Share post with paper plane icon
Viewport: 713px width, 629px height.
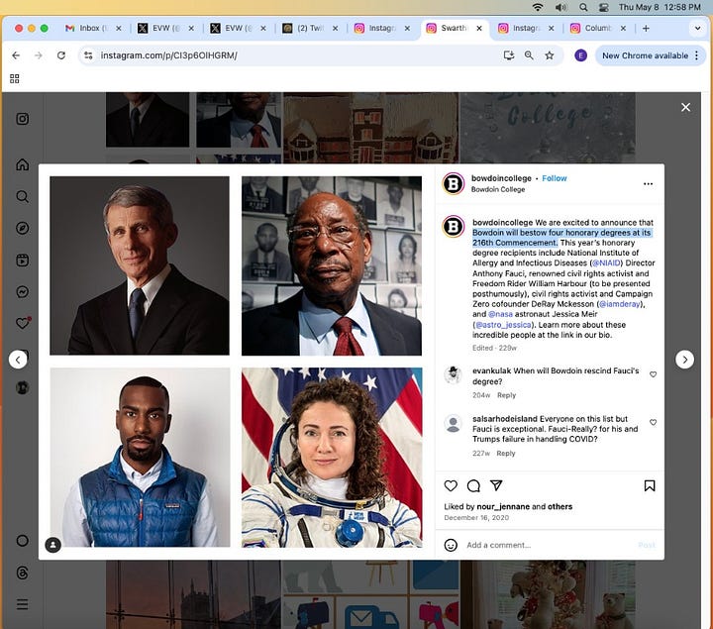click(x=496, y=485)
